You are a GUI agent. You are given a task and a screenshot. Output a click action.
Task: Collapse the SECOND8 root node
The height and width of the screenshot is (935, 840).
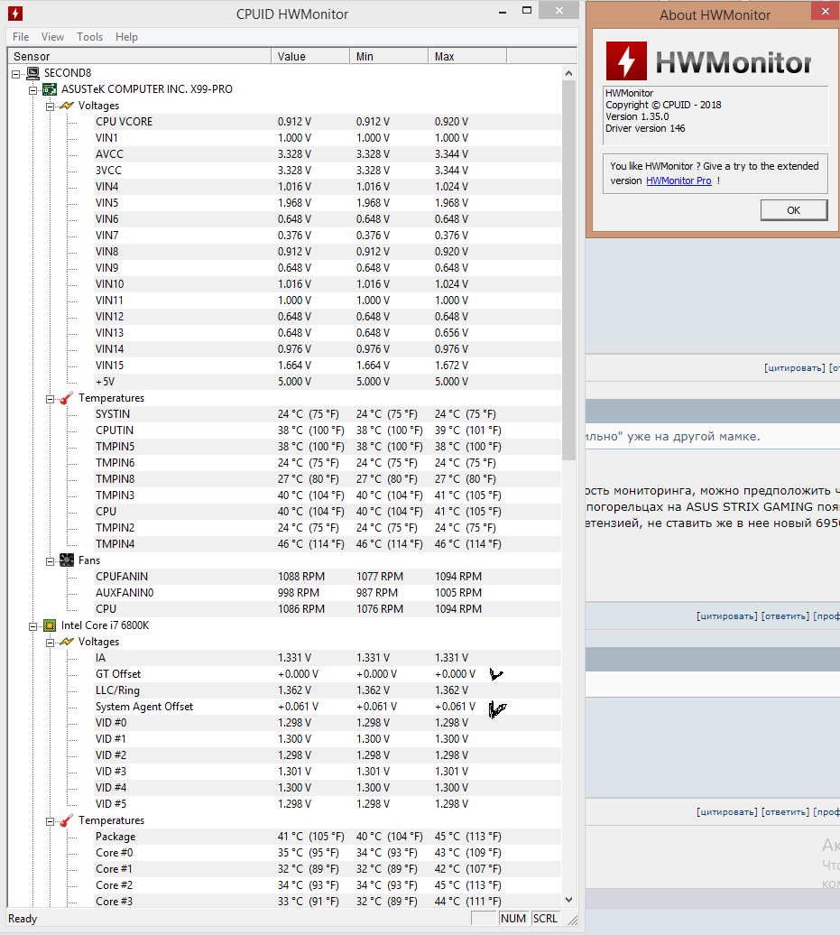(x=16, y=74)
